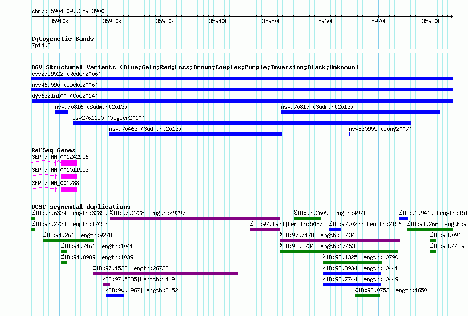Select the DGV Structural Variants track title
This screenshot has width=468, height=316.
point(195,67)
